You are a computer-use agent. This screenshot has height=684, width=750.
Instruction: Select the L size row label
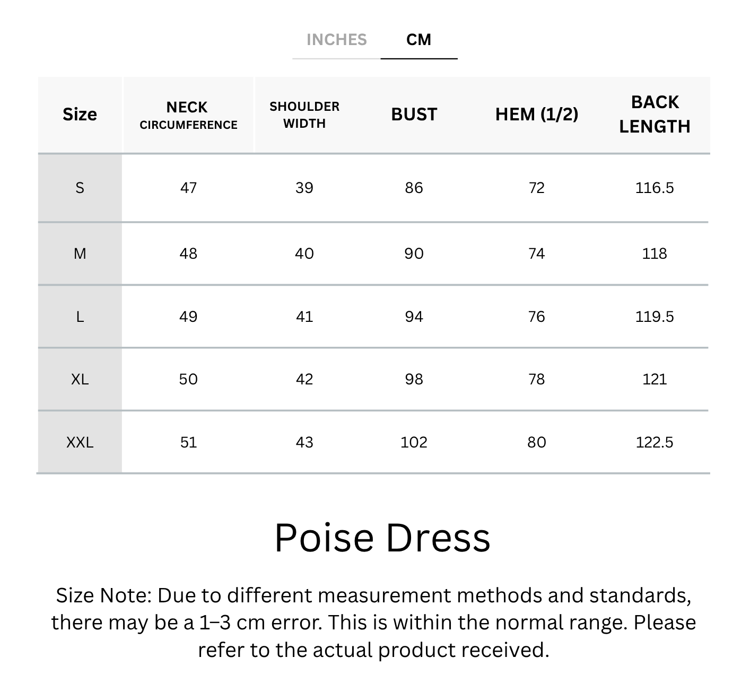click(80, 317)
